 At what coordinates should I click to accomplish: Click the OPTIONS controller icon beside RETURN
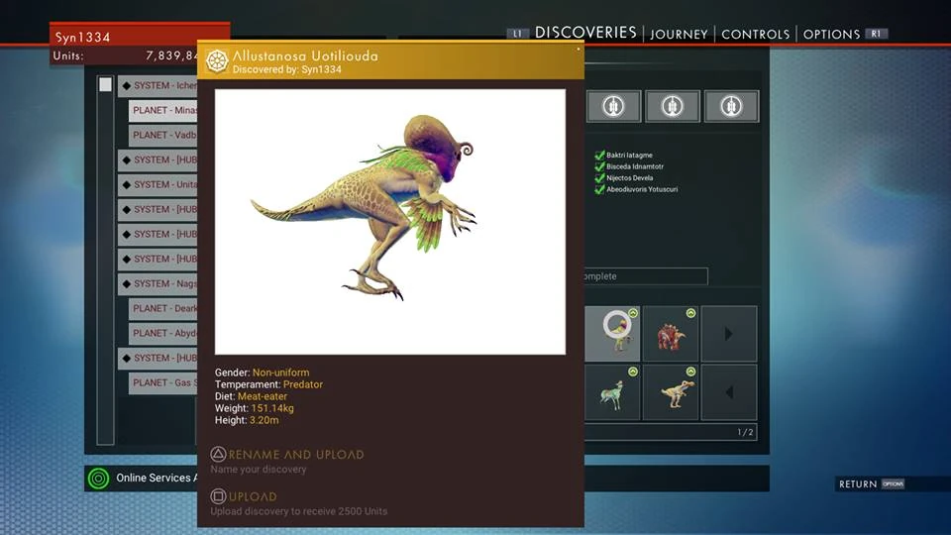[894, 484]
